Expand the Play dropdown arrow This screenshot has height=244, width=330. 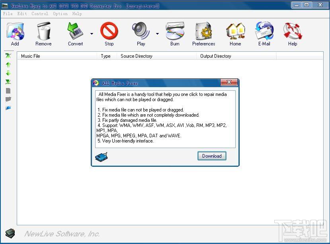coord(157,34)
